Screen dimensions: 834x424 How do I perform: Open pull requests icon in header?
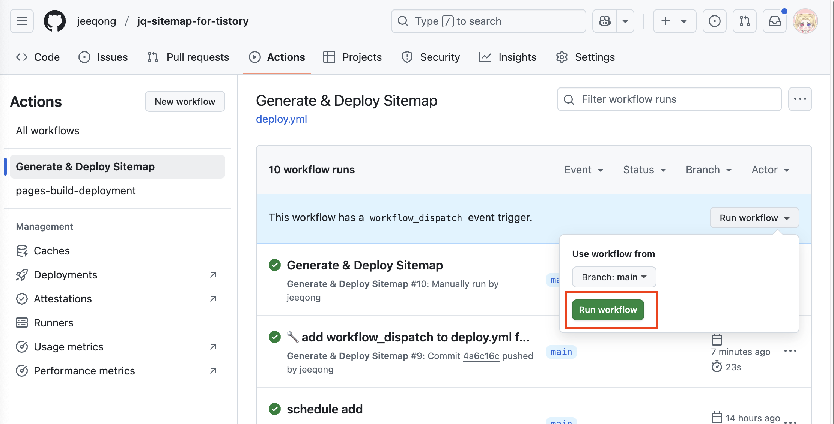[744, 21]
